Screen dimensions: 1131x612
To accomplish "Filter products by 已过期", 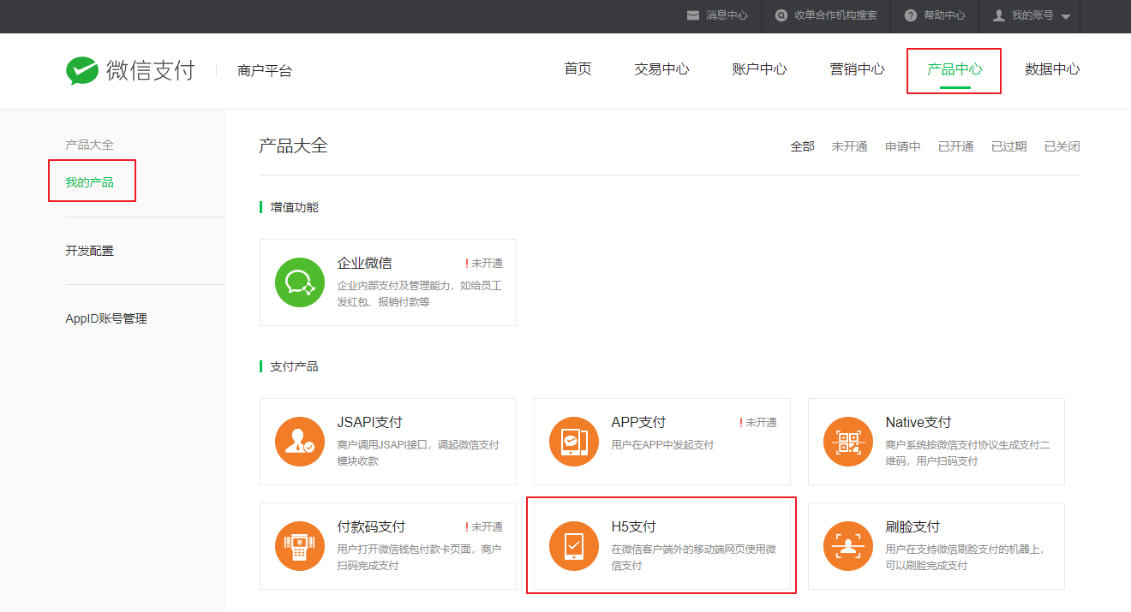I will pos(1009,146).
